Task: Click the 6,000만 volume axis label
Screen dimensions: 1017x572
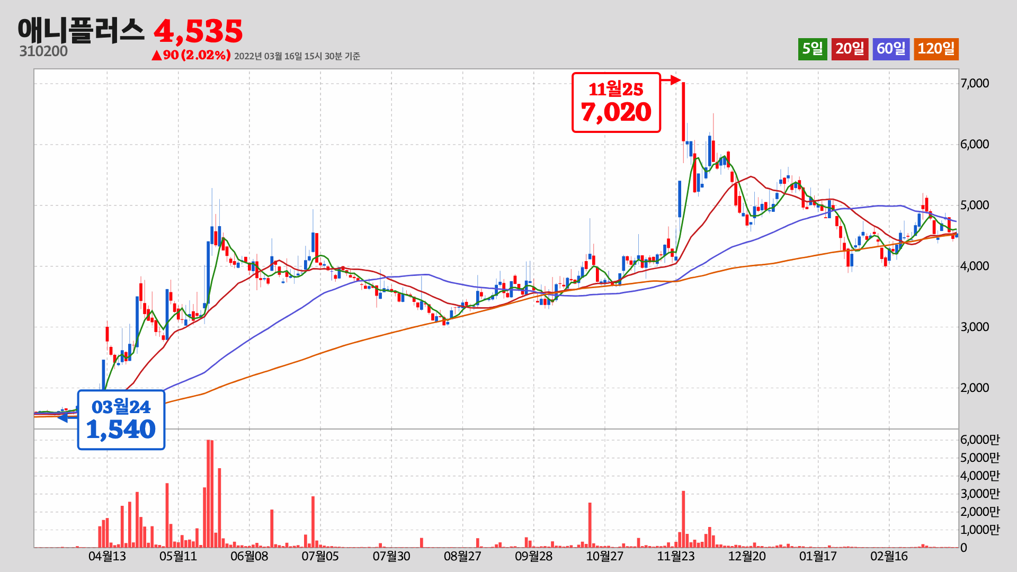Action: [980, 440]
